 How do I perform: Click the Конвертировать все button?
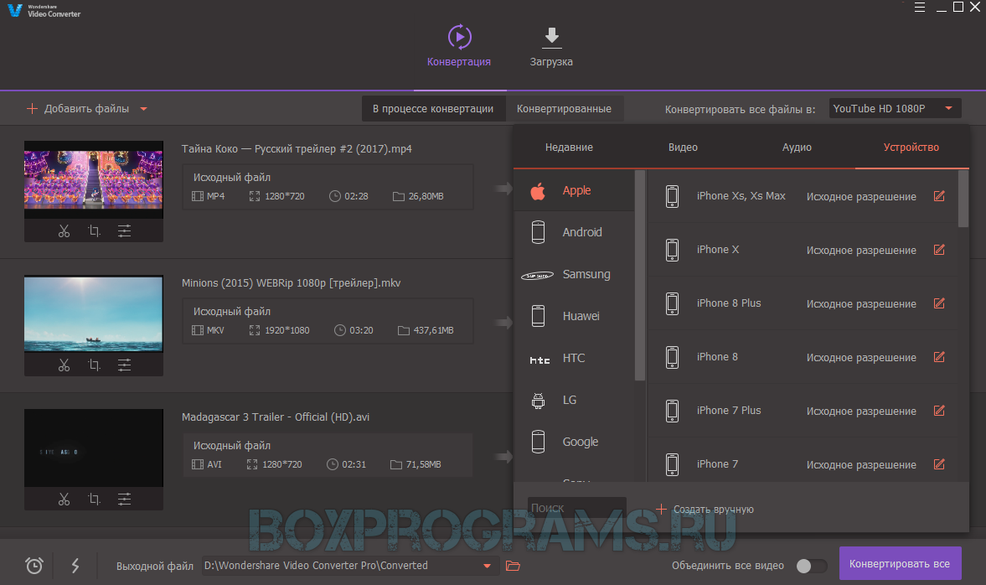coord(900,563)
